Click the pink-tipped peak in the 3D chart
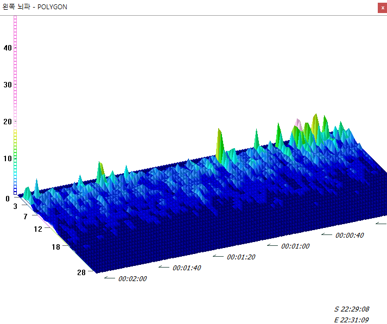This screenshot has height=324, width=387. pos(297,122)
